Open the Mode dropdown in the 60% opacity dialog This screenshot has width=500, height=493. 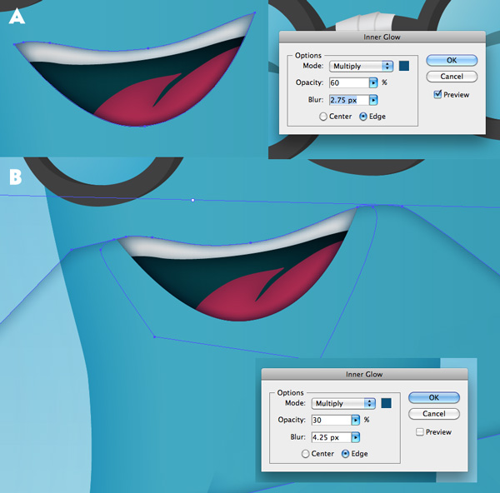tap(362, 66)
